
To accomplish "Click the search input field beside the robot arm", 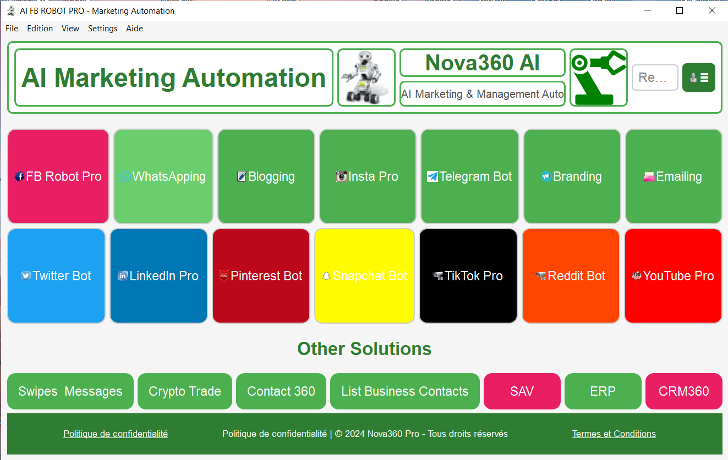I will [655, 77].
